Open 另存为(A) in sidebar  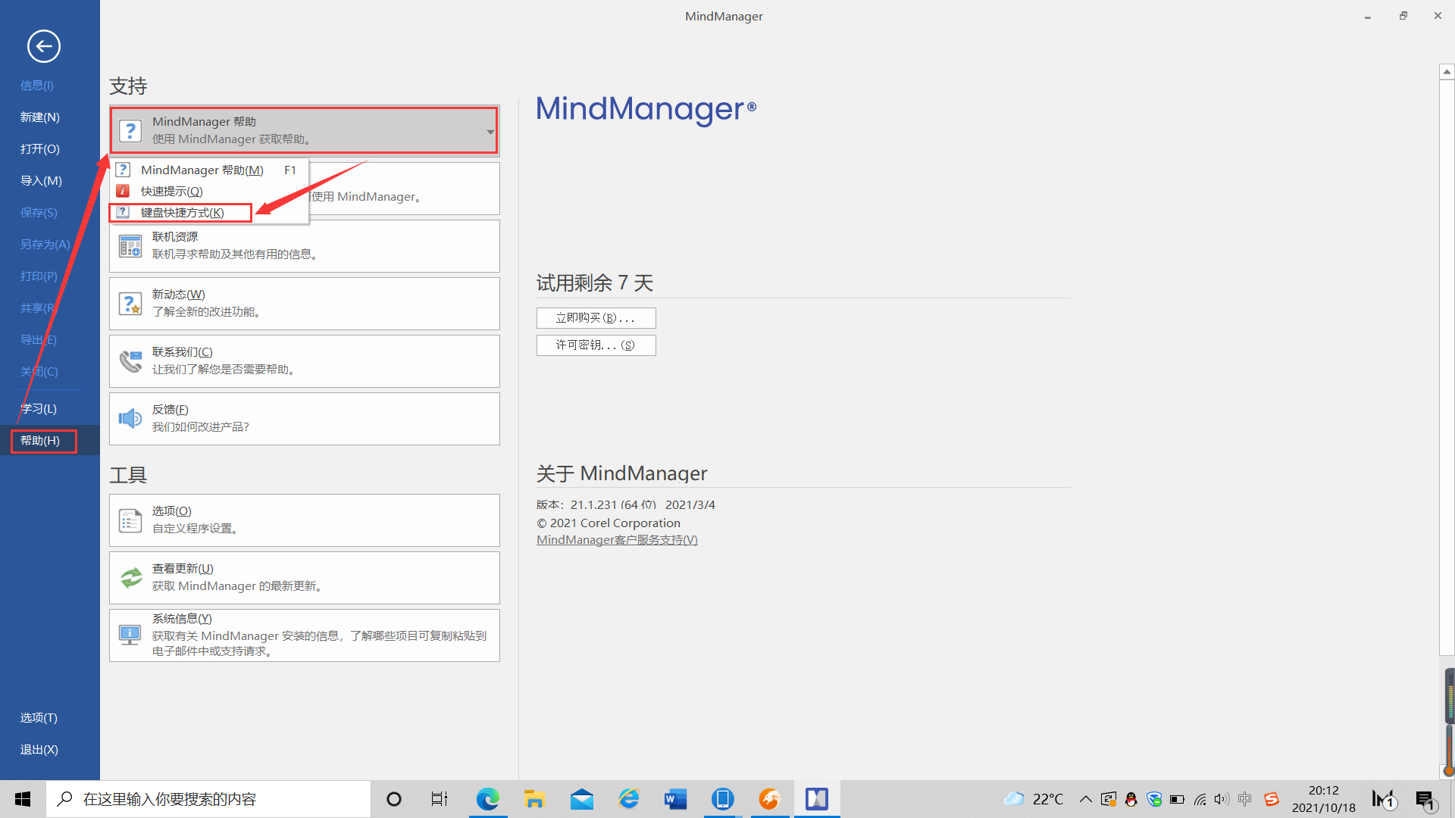coord(45,245)
